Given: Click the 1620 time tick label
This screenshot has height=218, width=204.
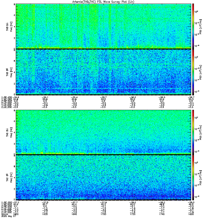Looking at the screenshot, I should [45, 214].
